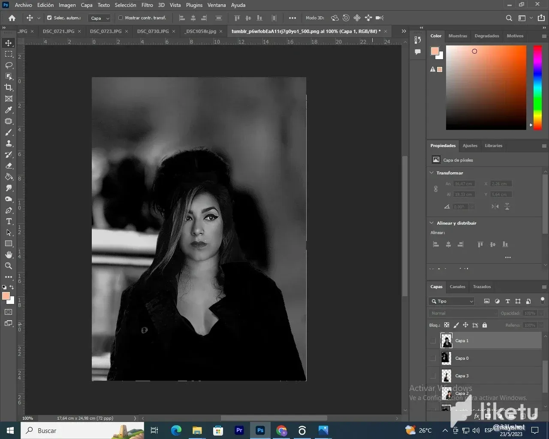Toggle lock image pixels brush icon
The image size is (549, 439).
click(x=456, y=325)
